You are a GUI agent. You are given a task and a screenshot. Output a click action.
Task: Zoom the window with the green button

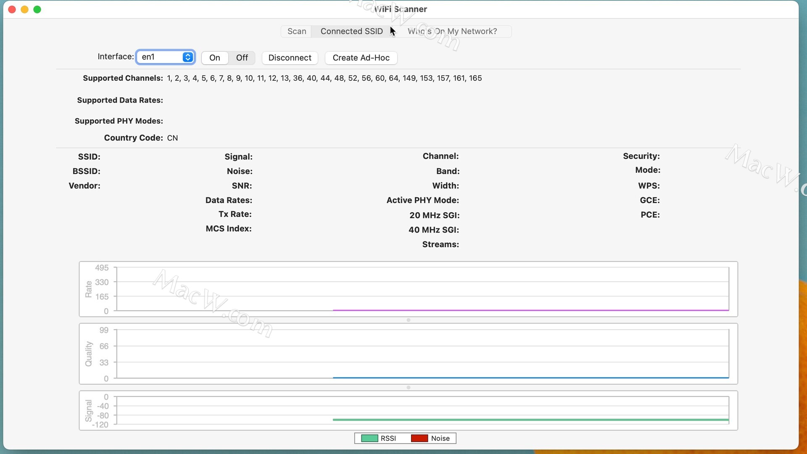[x=37, y=9]
